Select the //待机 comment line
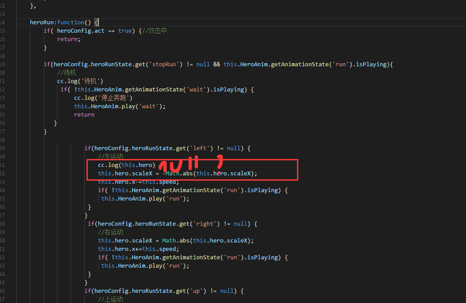 [67, 72]
